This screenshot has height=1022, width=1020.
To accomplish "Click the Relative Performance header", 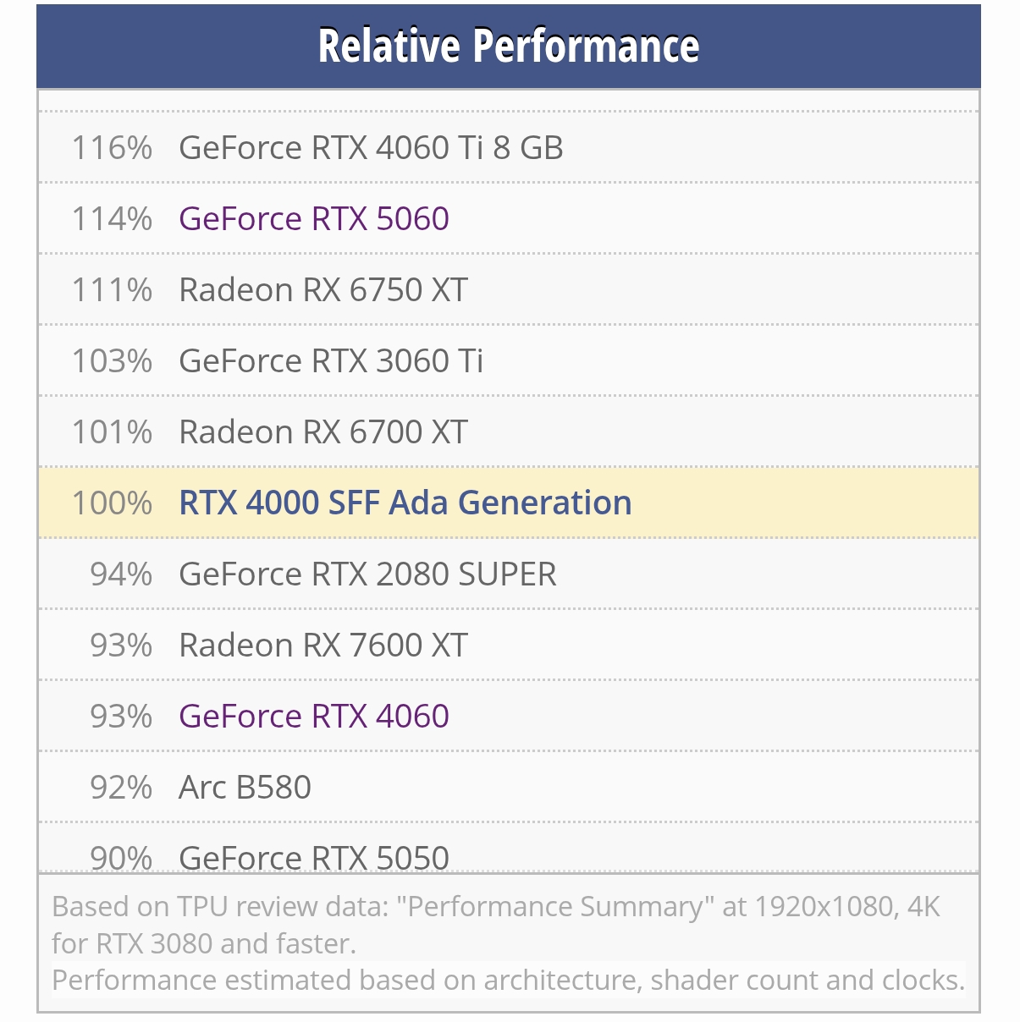I will coord(508,46).
